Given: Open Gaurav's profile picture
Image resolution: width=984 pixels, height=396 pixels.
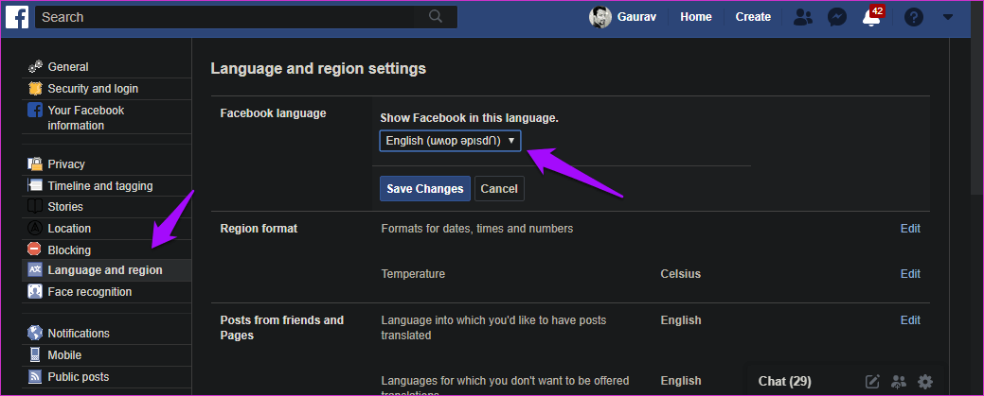Looking at the screenshot, I should coord(599,17).
